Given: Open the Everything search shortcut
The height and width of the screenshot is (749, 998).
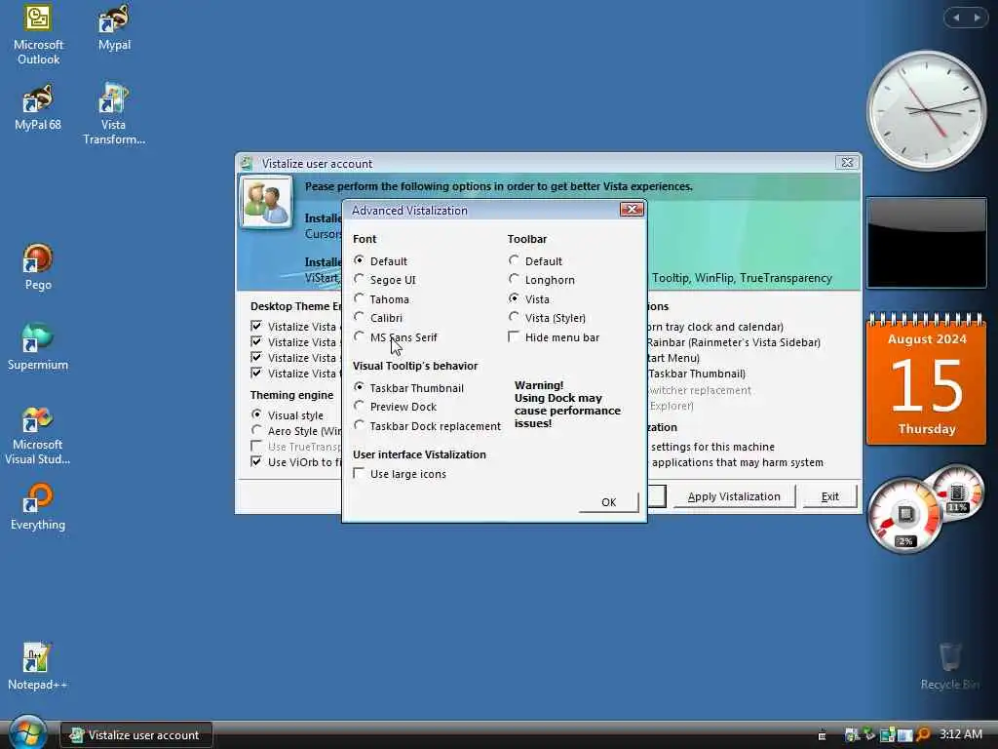Looking at the screenshot, I should click(x=38, y=507).
